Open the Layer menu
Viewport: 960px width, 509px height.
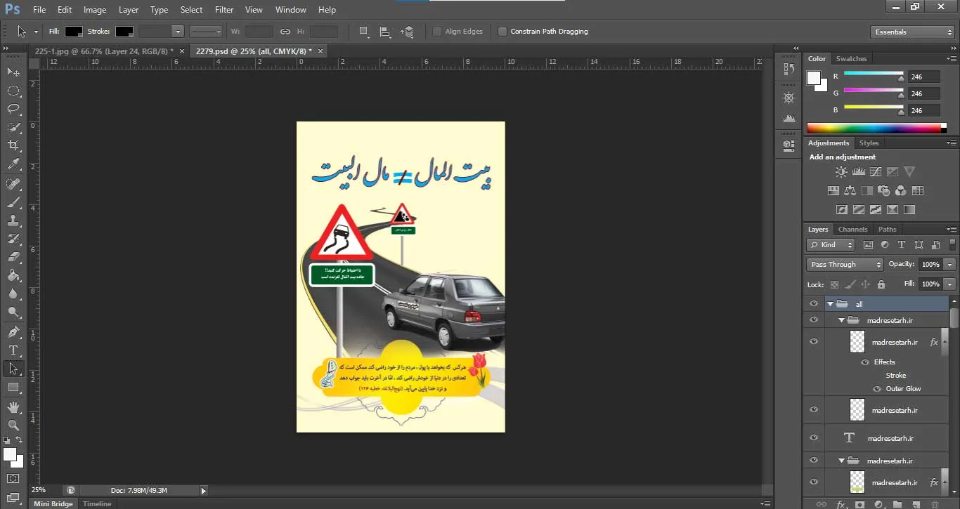129,10
